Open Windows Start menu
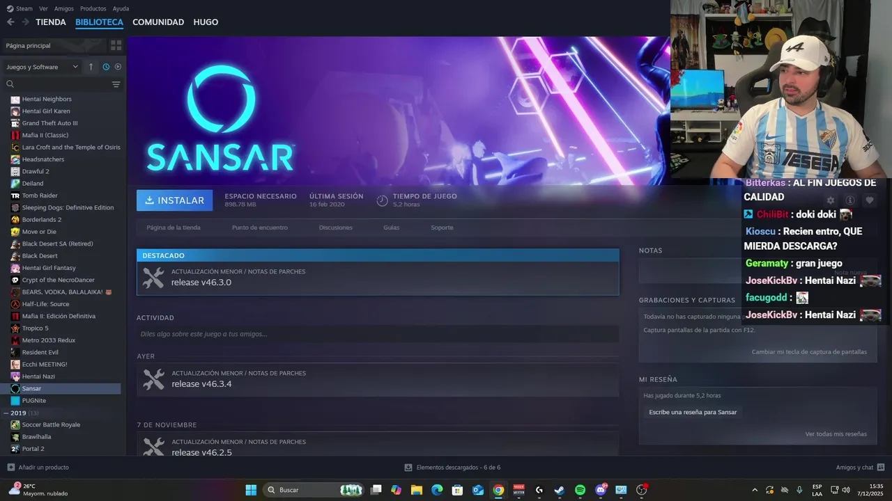Screen dimensions: 892x501 tap(251, 490)
